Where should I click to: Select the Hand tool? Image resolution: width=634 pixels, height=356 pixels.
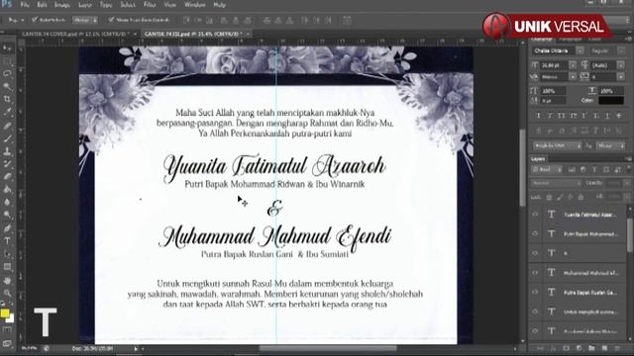7,281
